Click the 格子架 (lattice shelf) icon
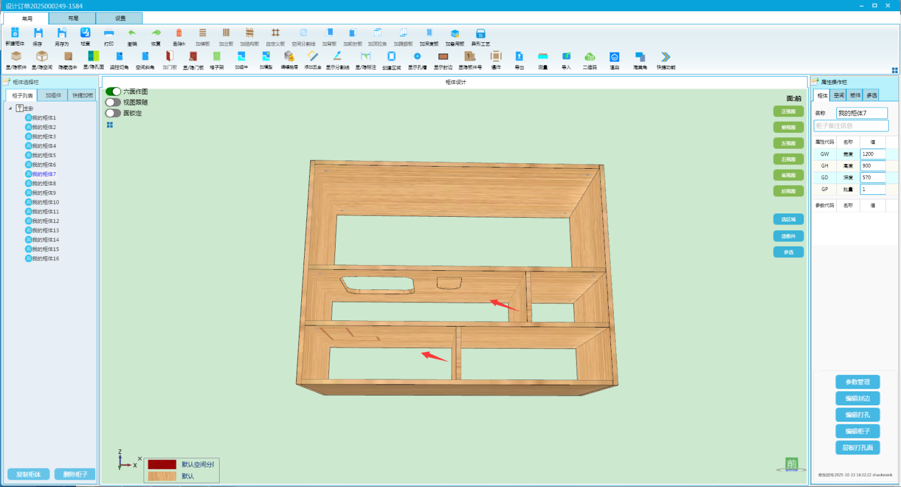This screenshot has height=487, width=901. (217, 57)
